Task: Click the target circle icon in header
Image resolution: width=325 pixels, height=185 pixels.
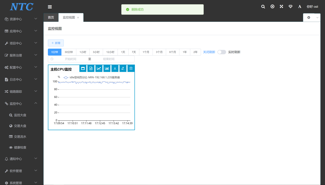Action: pos(272,7)
